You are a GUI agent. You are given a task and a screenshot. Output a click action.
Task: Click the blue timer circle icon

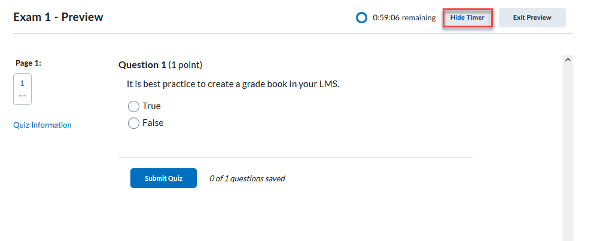(x=361, y=18)
